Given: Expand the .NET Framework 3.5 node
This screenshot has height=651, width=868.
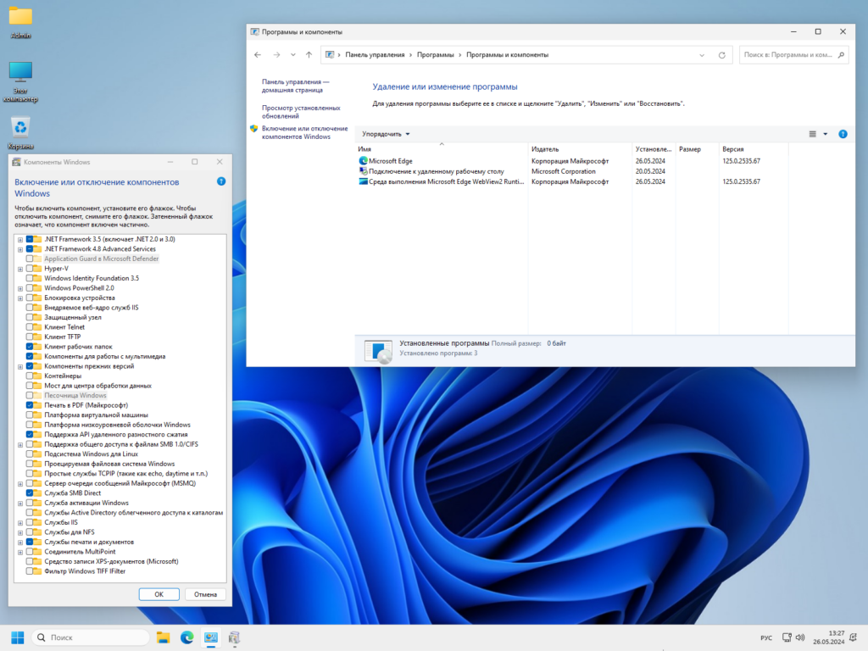Looking at the screenshot, I should point(20,240).
